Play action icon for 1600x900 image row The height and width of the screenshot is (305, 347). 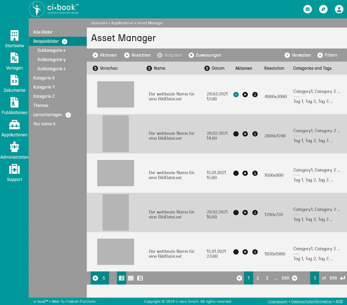pyautogui.click(x=245, y=173)
